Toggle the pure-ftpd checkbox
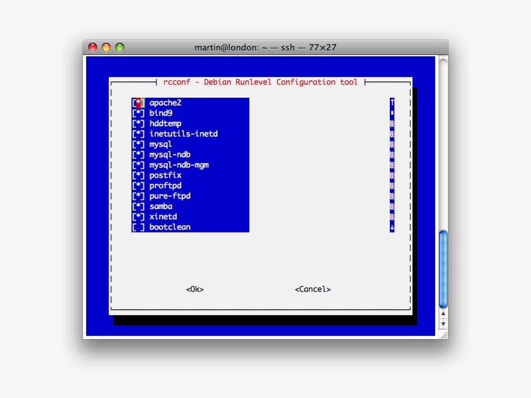The image size is (531, 398). [138, 196]
